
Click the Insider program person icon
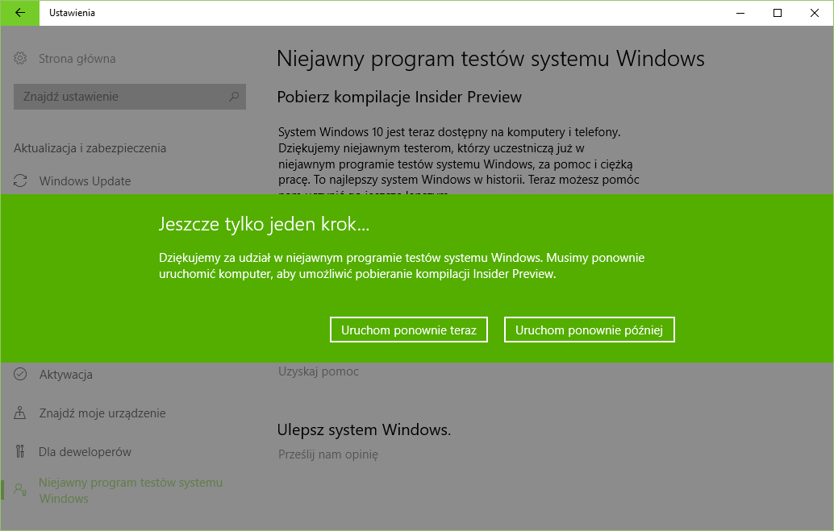click(20, 490)
